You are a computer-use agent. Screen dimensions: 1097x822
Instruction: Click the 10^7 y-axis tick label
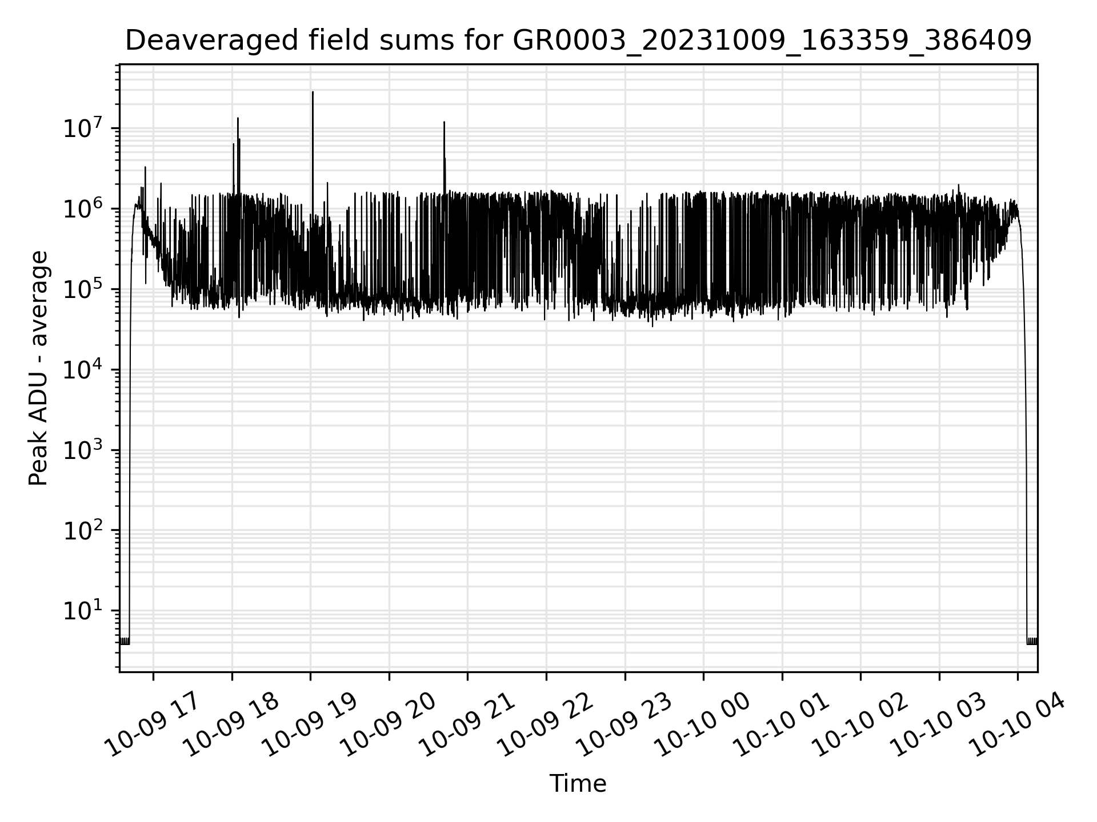tap(83, 128)
